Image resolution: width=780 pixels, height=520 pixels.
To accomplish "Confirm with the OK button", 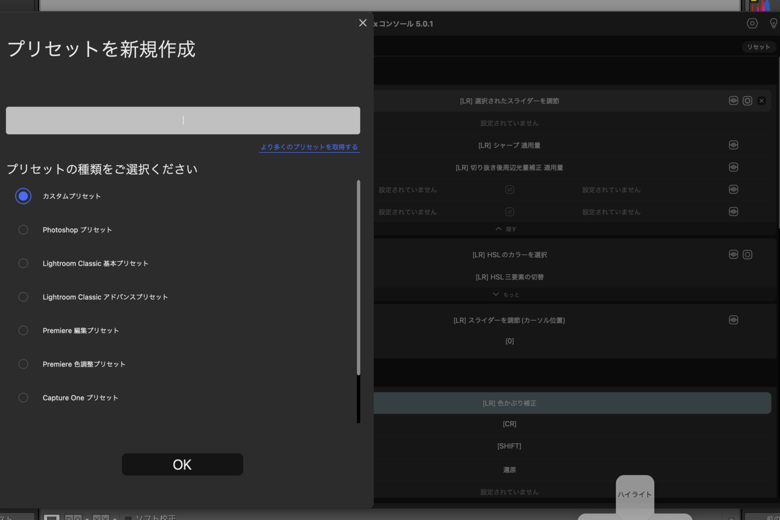I will [182, 465].
